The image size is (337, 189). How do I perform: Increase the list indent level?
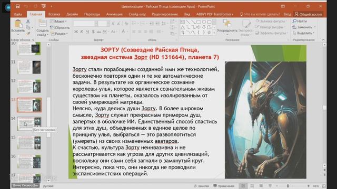coord(157,23)
